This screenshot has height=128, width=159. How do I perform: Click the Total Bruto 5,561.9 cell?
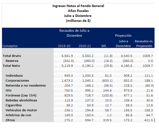[x=67, y=56]
